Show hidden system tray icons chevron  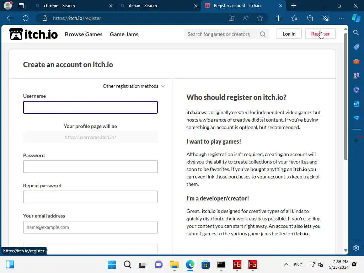tap(286, 264)
